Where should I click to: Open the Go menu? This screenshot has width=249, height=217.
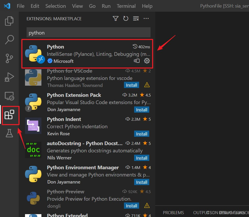click(x=92, y=6)
